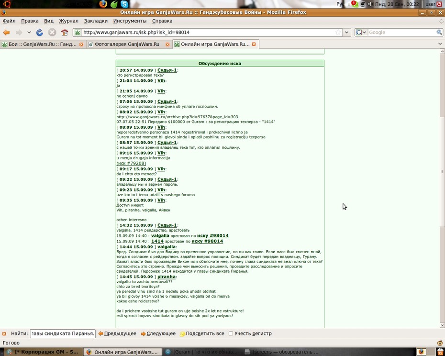The image size is (445, 356).
Task: Switch to the Фотогалерея GanjaWars.Ru tab
Action: coord(129,44)
